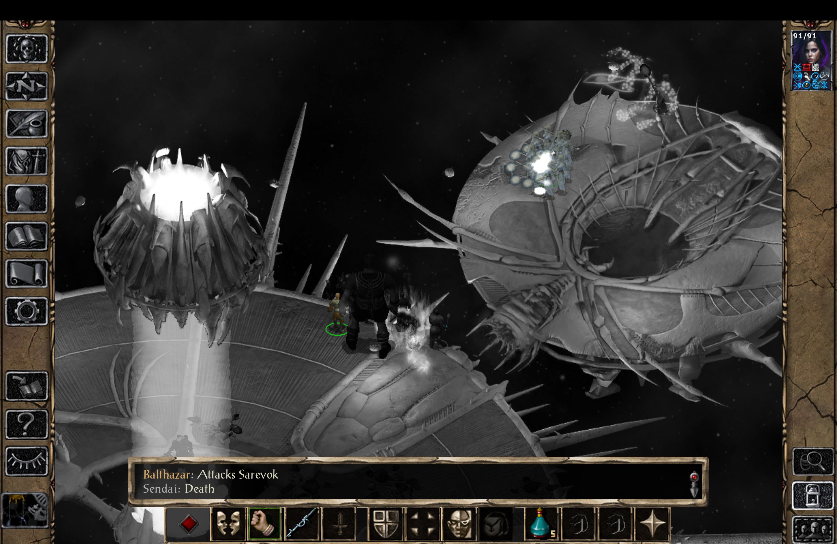Click the clock rest icon in corner
The width and height of the screenshot is (837, 544).
24,510
